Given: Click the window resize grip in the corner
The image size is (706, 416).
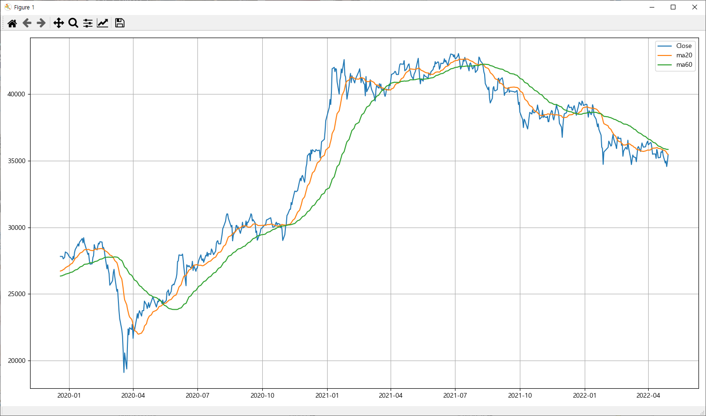Looking at the screenshot, I should click(702, 412).
